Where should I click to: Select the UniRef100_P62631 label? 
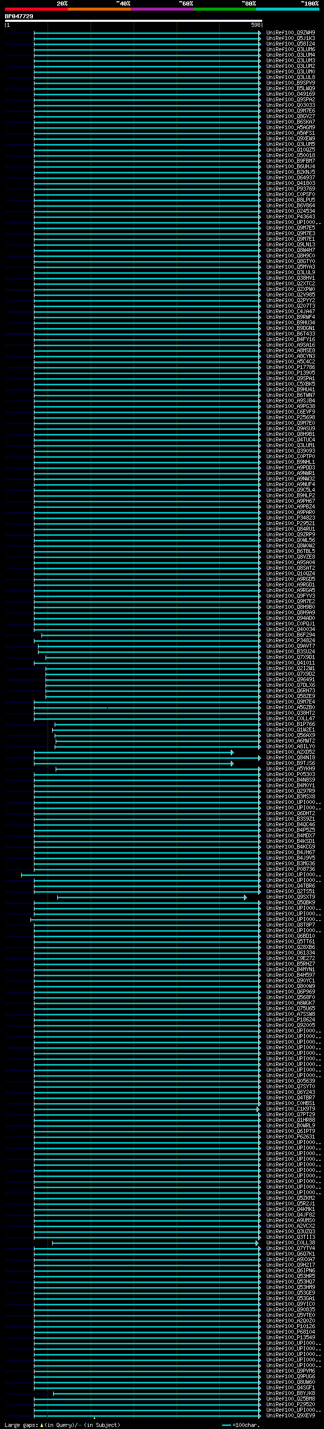(x=291, y=1137)
